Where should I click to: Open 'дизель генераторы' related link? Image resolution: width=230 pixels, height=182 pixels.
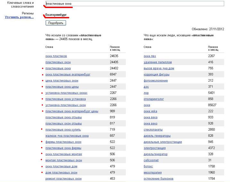tap(157, 136)
